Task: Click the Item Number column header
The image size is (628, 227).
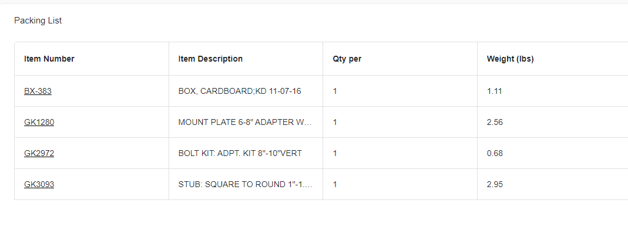Action: click(x=49, y=59)
